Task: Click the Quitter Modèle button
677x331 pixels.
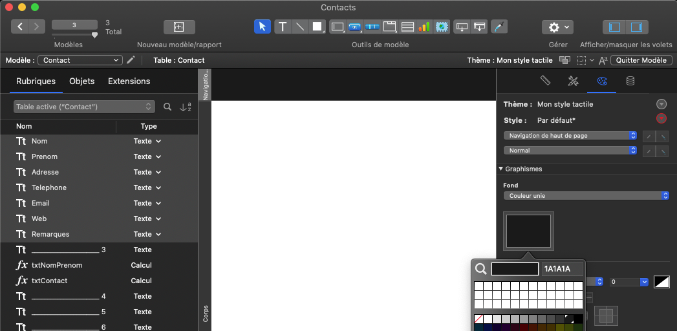Action: click(641, 60)
